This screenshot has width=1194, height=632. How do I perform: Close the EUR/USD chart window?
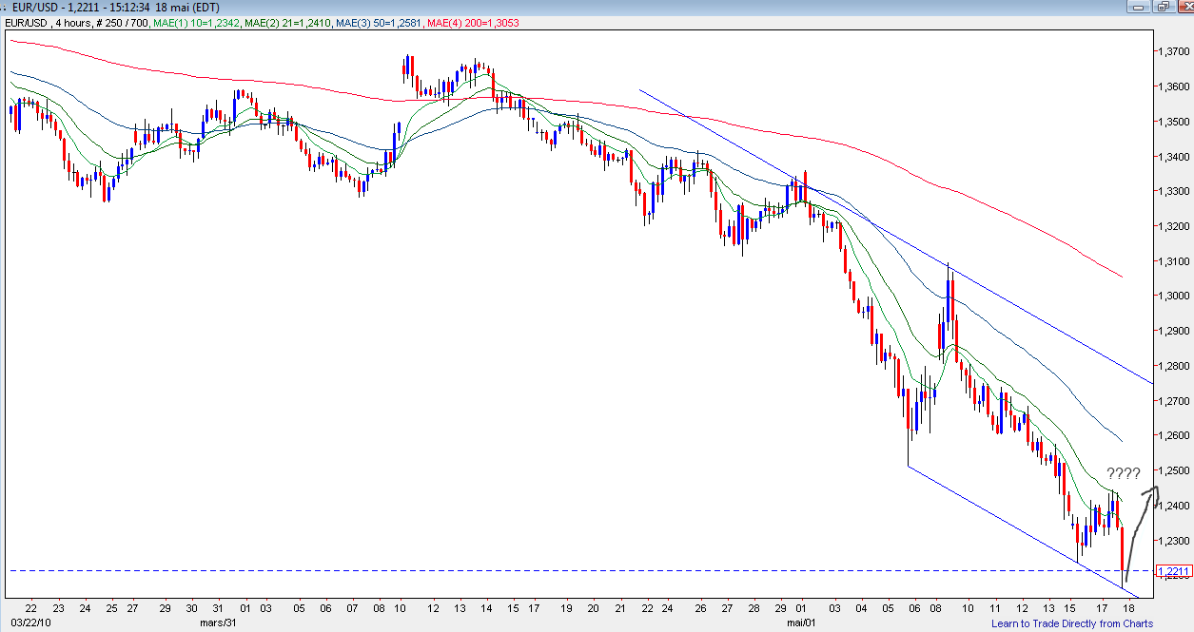(x=1183, y=7)
